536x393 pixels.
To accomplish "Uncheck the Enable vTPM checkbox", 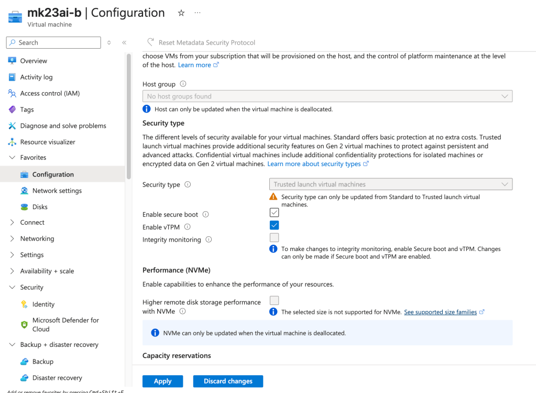I will coord(274,225).
